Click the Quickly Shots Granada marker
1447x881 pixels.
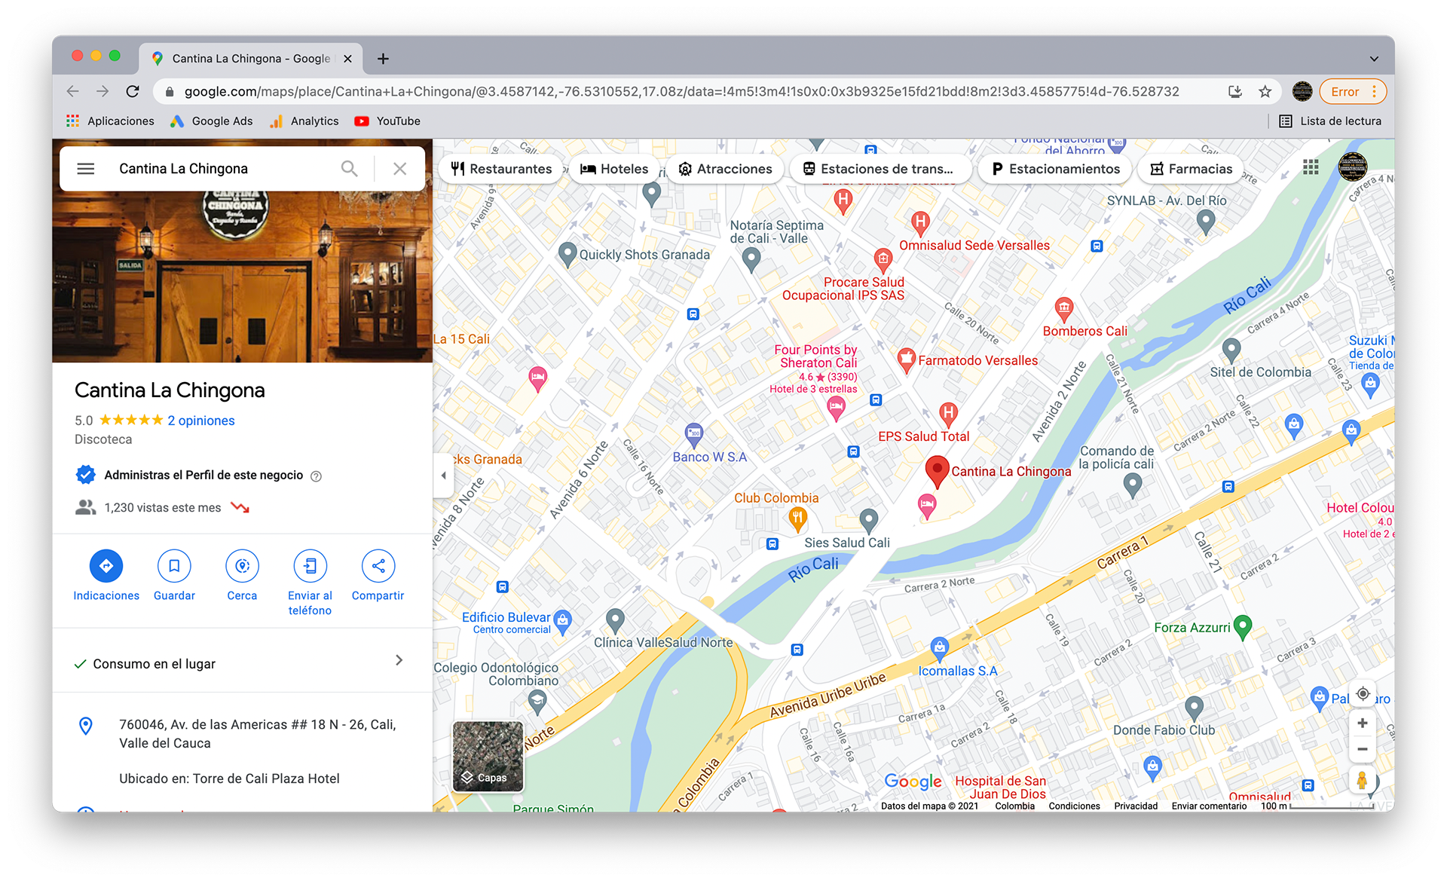coord(567,254)
